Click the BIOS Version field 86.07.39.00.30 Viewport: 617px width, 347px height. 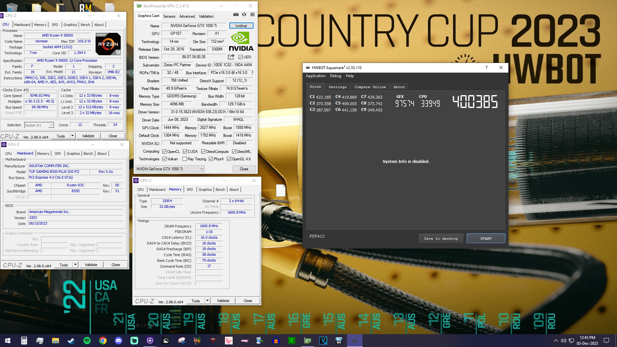tap(193, 57)
